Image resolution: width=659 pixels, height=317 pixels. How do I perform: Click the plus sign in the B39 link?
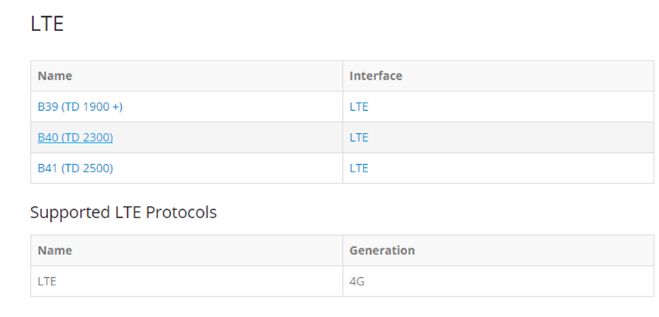click(x=117, y=107)
